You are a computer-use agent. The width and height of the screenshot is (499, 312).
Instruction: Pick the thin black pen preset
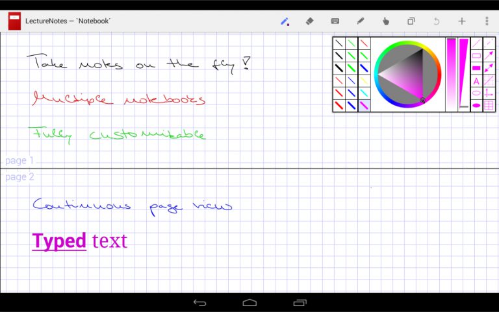(x=339, y=43)
